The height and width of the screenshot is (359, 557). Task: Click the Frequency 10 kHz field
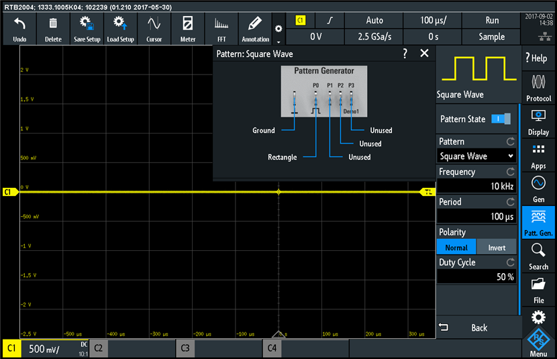point(476,186)
